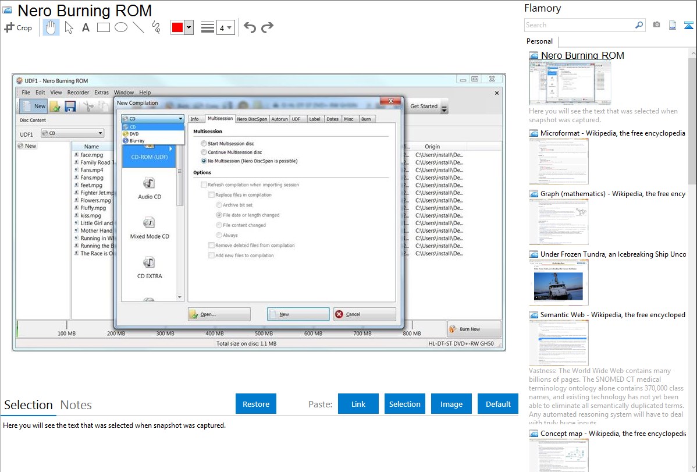Select the straight line tool

click(138, 27)
